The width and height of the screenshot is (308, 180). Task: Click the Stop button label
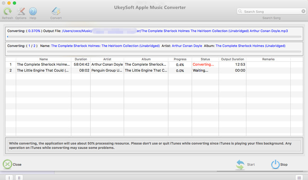pos(284,165)
